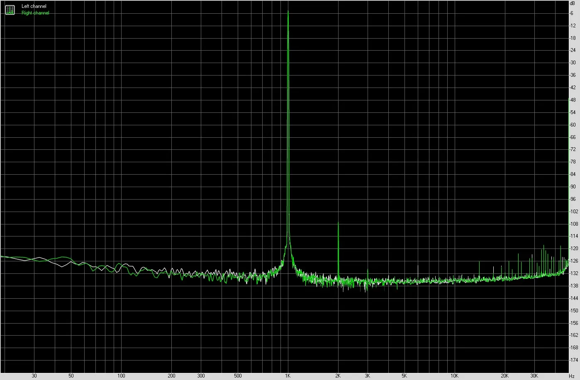
Task: Click the Hz unit label
Action: click(x=572, y=376)
